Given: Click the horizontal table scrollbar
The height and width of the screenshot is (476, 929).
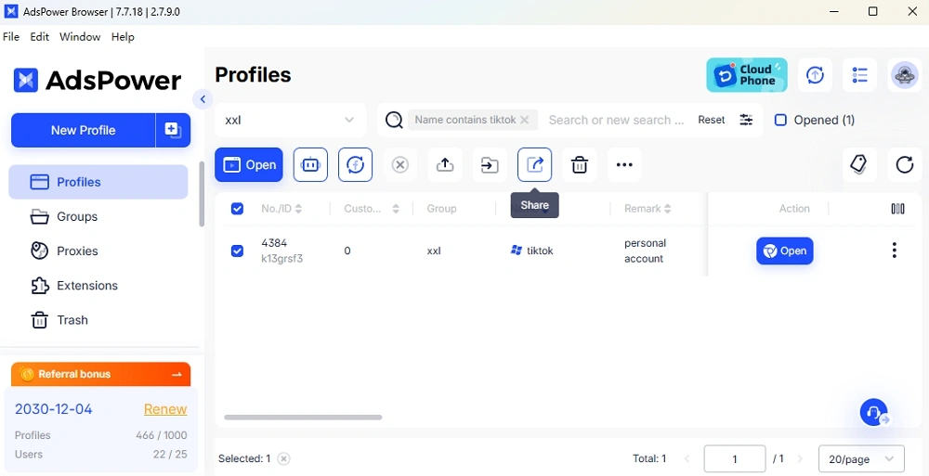Looking at the screenshot, I should [x=303, y=418].
